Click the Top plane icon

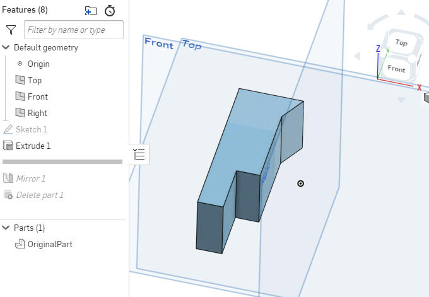pos(20,80)
